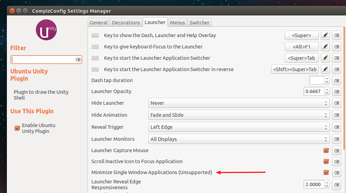Image resolution: width=346 pixels, height=193 pixels.
Task: Click the keyboard icon beside the Dash key option
Action: [x=95, y=35]
